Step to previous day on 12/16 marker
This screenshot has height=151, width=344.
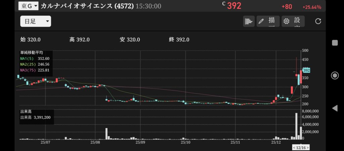coord(295,148)
